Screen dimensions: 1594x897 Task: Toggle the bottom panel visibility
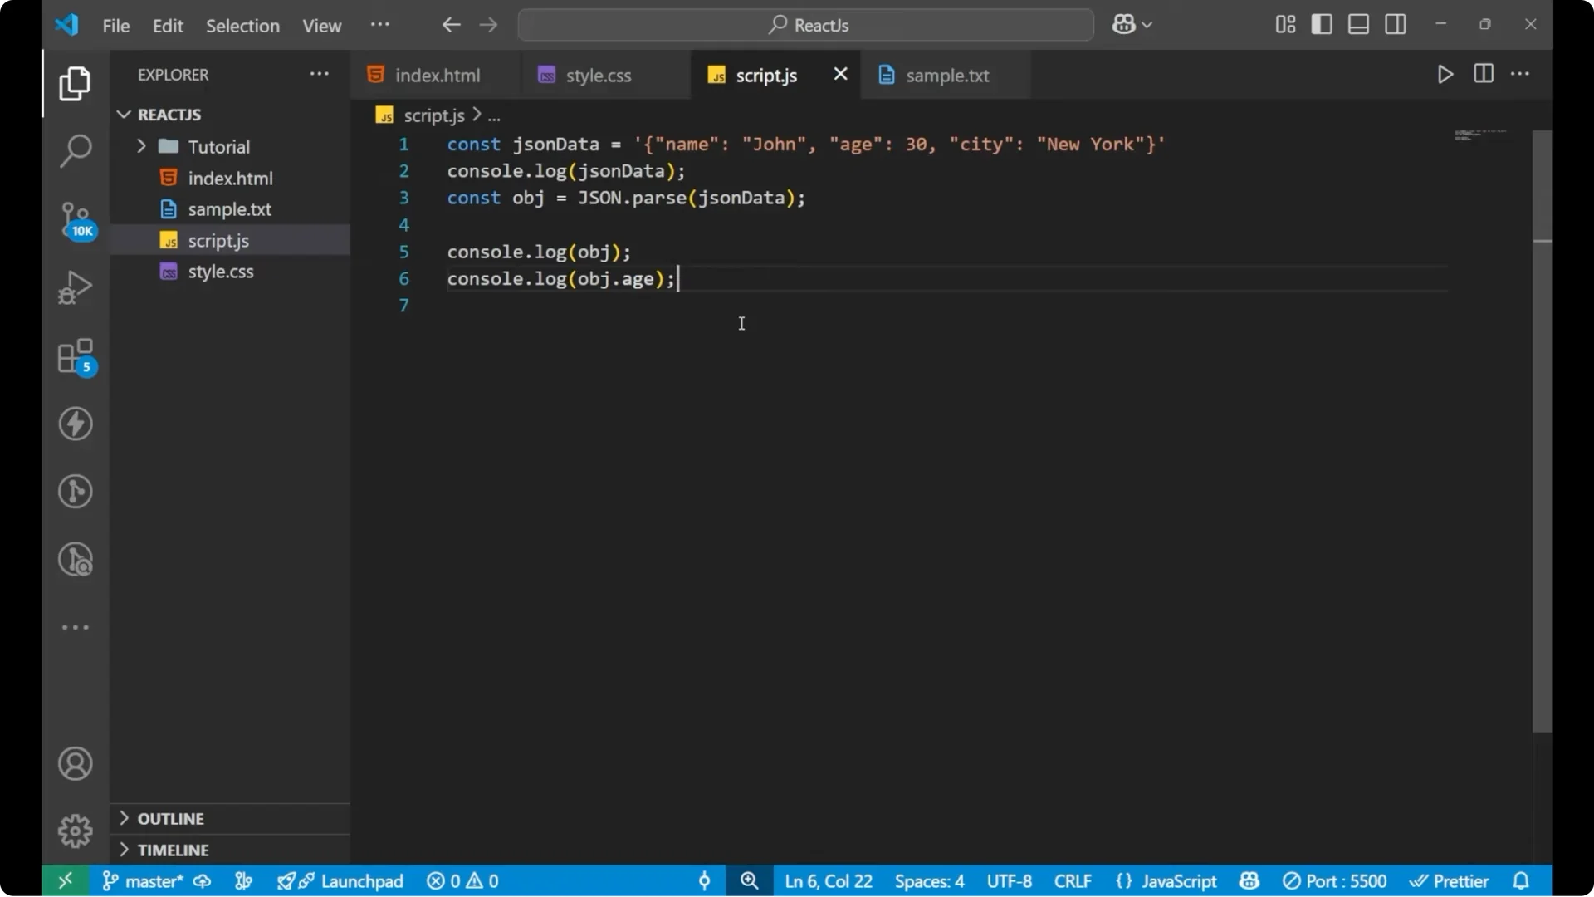1357,24
